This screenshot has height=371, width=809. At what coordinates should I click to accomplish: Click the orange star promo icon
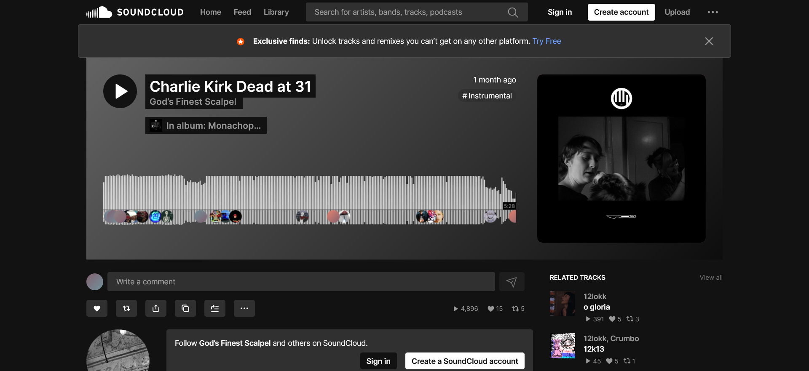coord(241,41)
